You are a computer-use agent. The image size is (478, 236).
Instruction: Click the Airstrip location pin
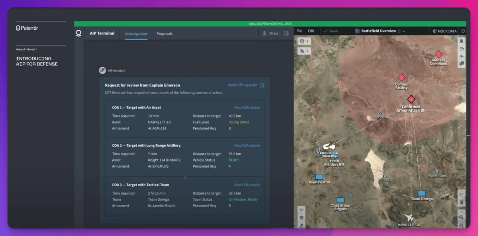pos(385,176)
